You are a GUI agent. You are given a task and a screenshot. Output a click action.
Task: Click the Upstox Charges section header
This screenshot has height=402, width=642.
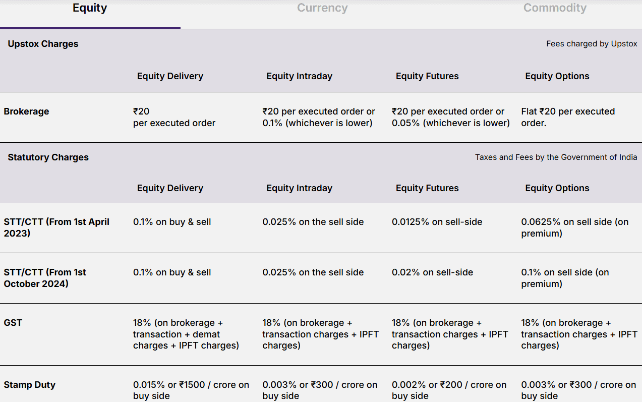(x=43, y=44)
